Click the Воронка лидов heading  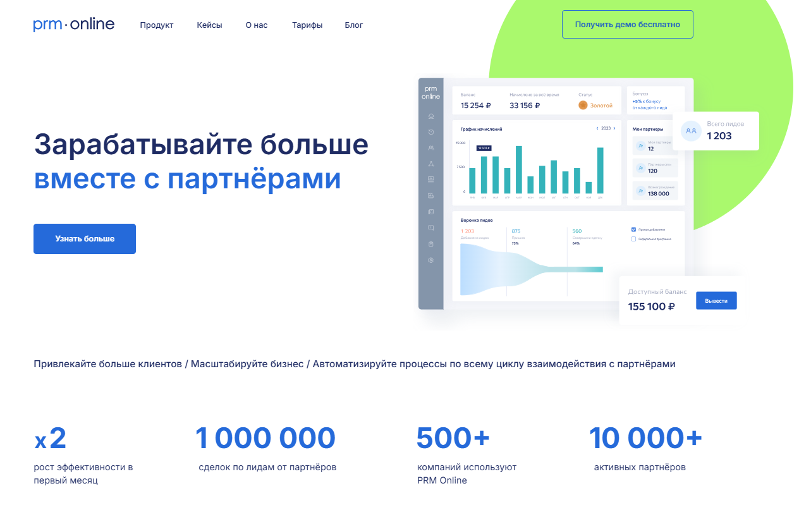click(x=477, y=220)
